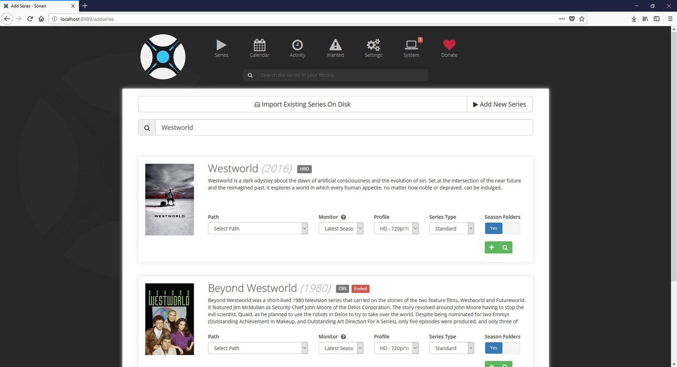Click the Sonarr logo
The image size is (677, 367).
coord(163,57)
